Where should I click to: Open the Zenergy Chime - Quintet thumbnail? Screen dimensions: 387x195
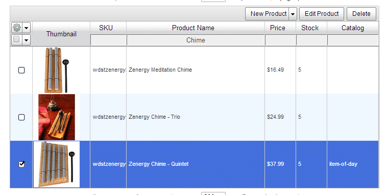[57, 164]
